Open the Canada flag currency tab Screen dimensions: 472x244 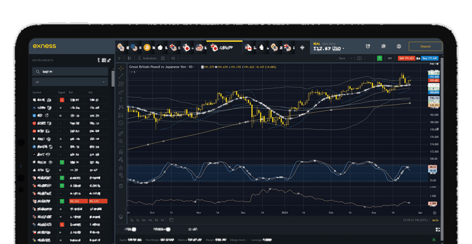[x=248, y=47]
